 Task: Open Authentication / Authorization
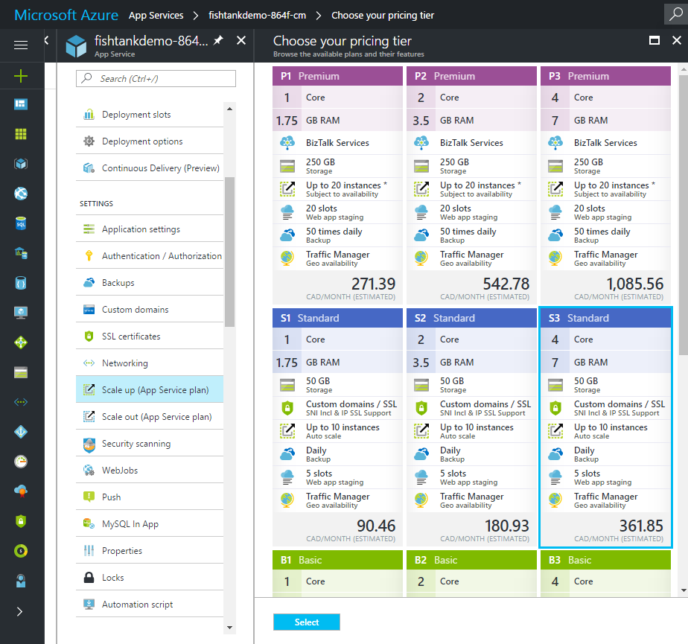[x=150, y=256]
